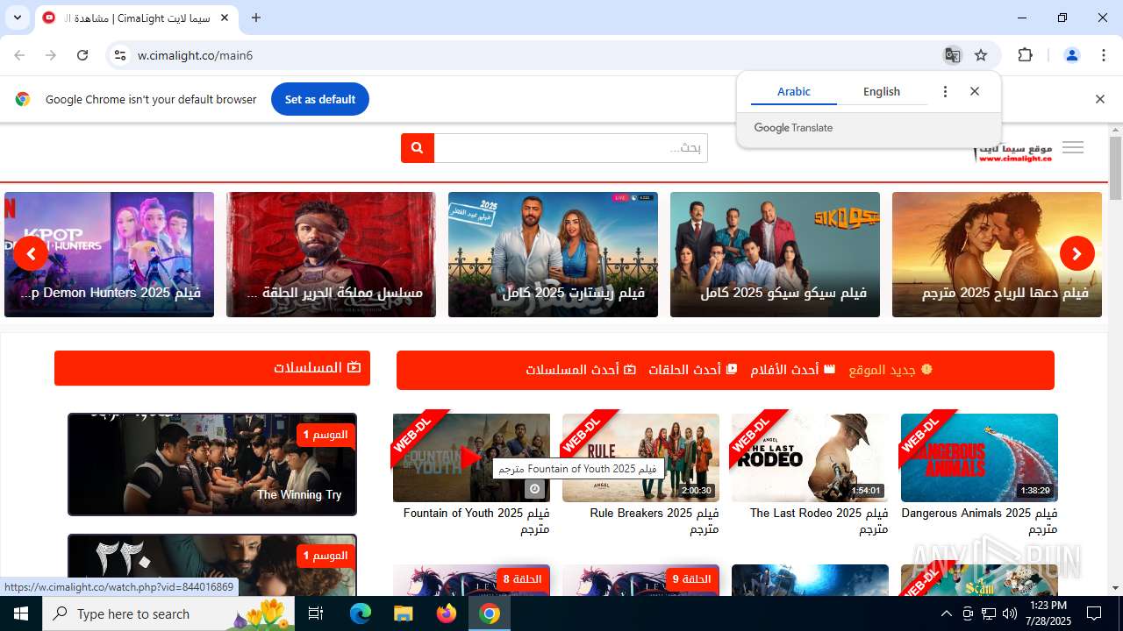Viewport: 1123px width, 631px height.
Task: Close the Google Translate popup
Action: click(x=974, y=91)
